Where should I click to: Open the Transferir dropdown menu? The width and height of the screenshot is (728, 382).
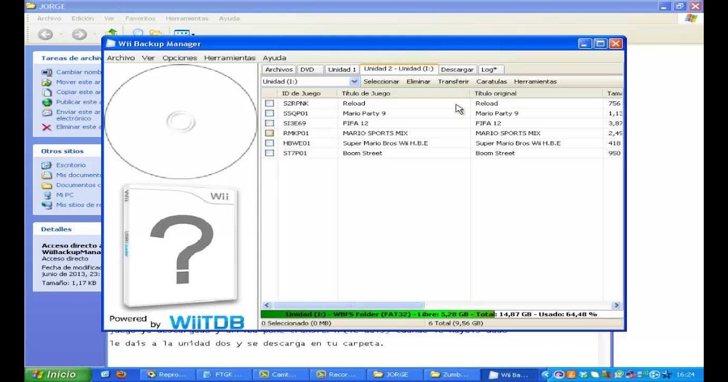coord(454,81)
